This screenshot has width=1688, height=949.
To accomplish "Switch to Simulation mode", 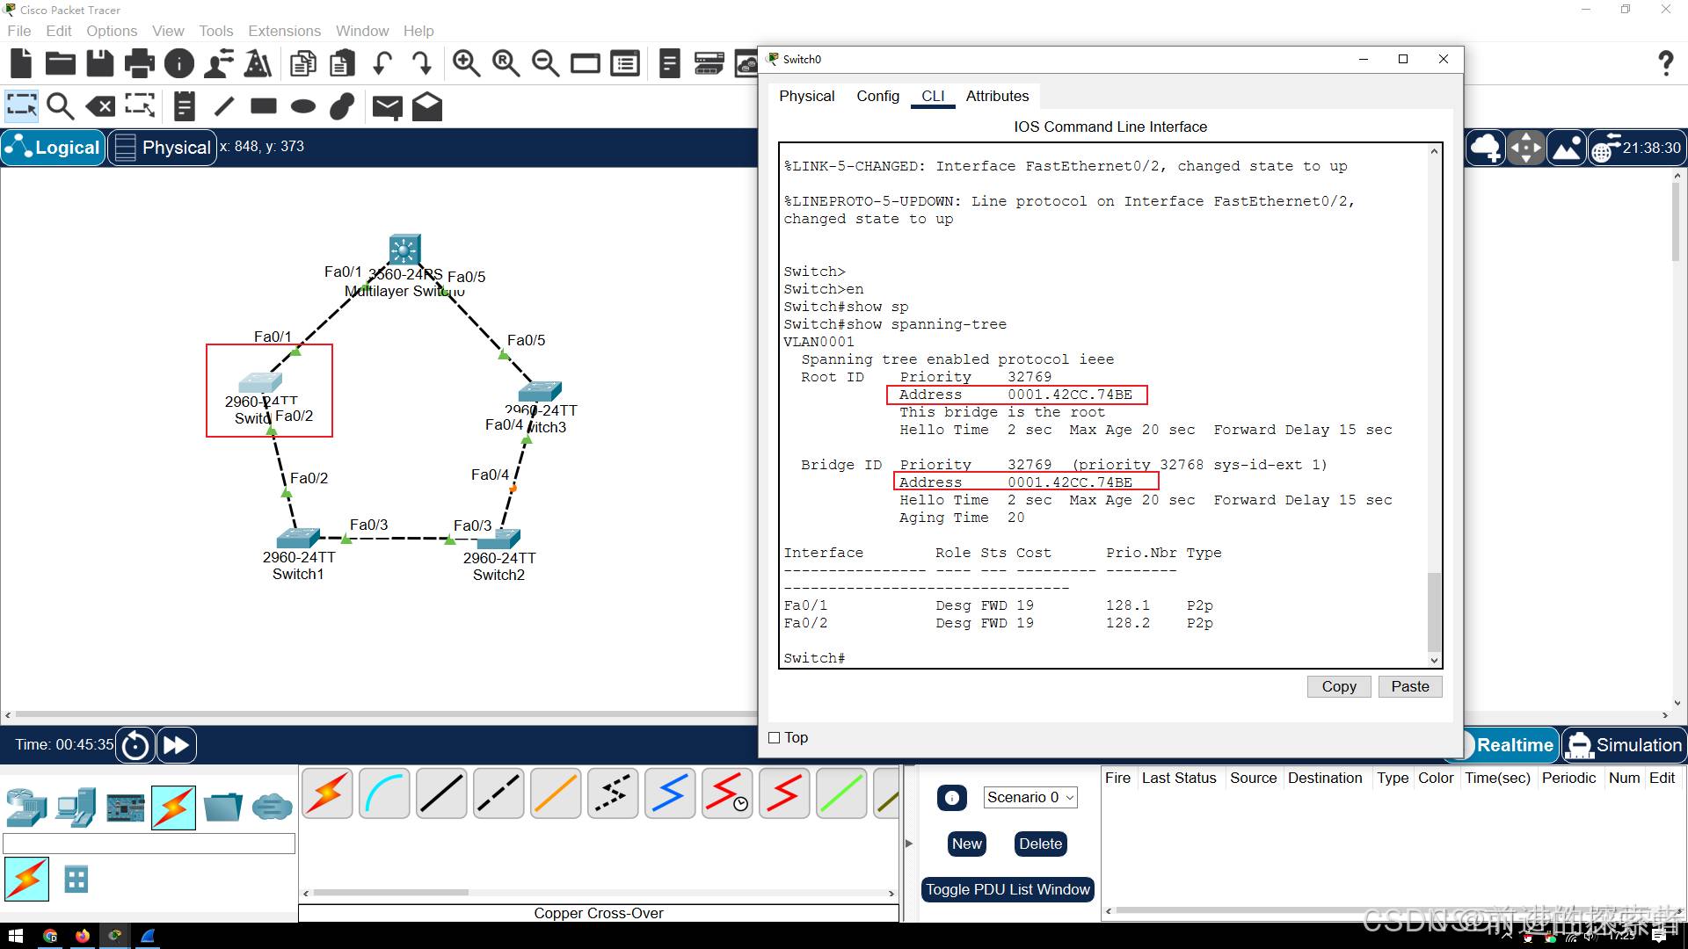I will click(x=1625, y=745).
